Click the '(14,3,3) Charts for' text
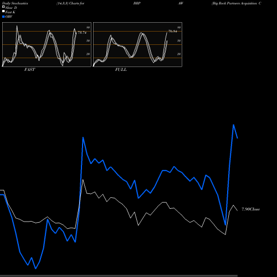This screenshot has height=277, width=277. tap(70, 3)
